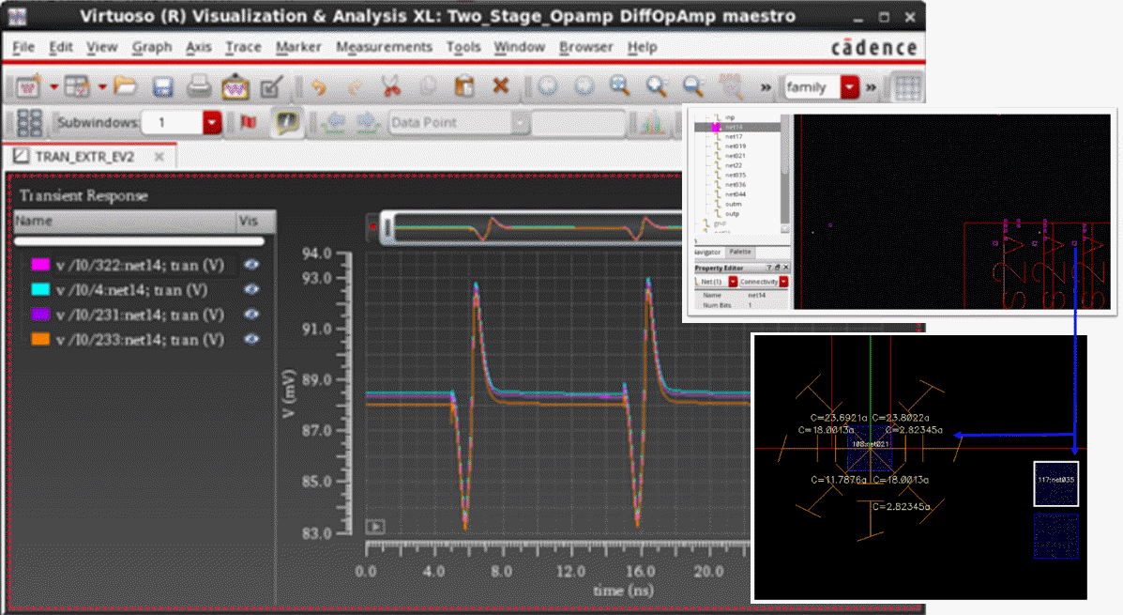
Task: Click the open folder icon in toolbar
Action: 125,87
